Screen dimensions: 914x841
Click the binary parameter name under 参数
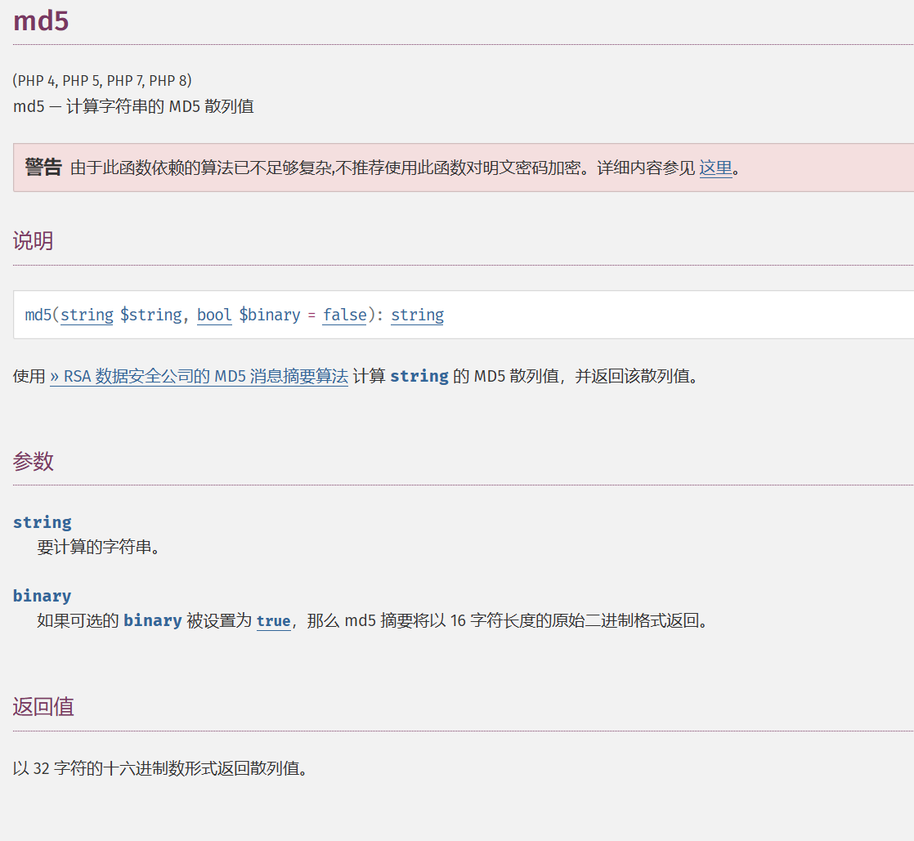(42, 596)
